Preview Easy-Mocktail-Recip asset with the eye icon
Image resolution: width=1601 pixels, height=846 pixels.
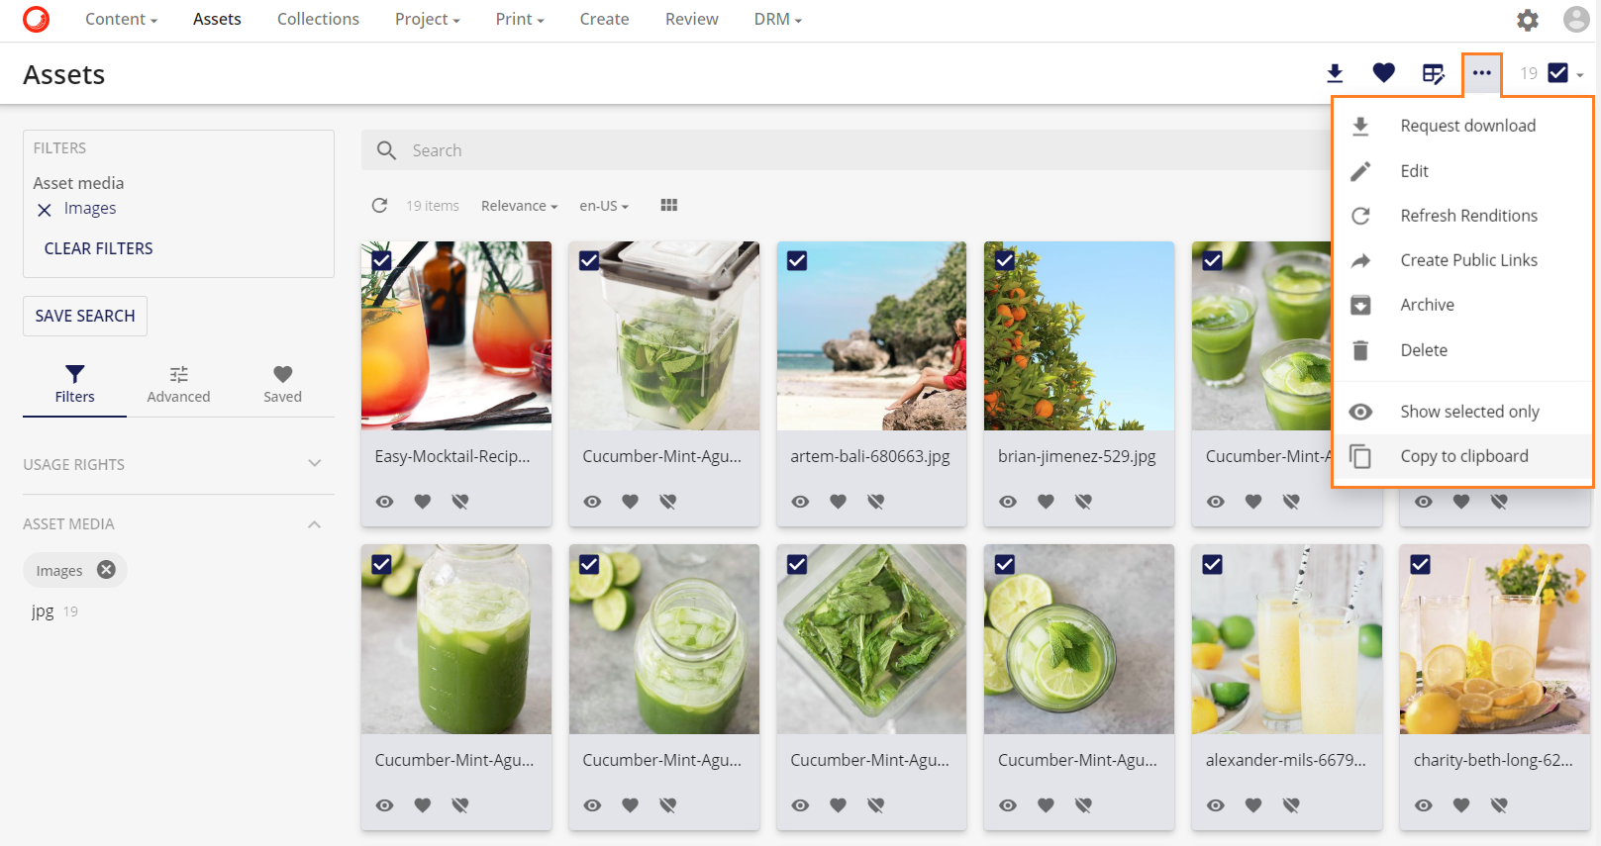pos(385,502)
